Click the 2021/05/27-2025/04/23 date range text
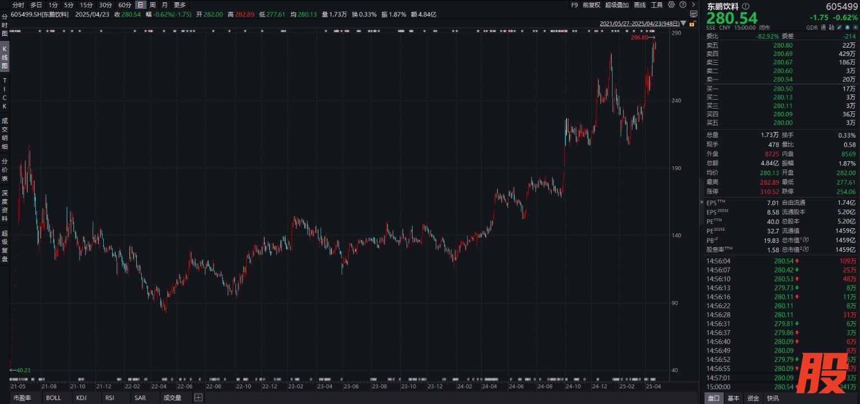This screenshot has height=404, width=860. (x=639, y=24)
